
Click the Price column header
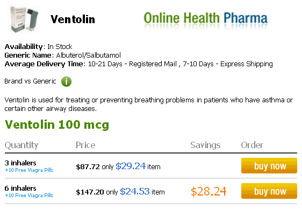click(85, 145)
